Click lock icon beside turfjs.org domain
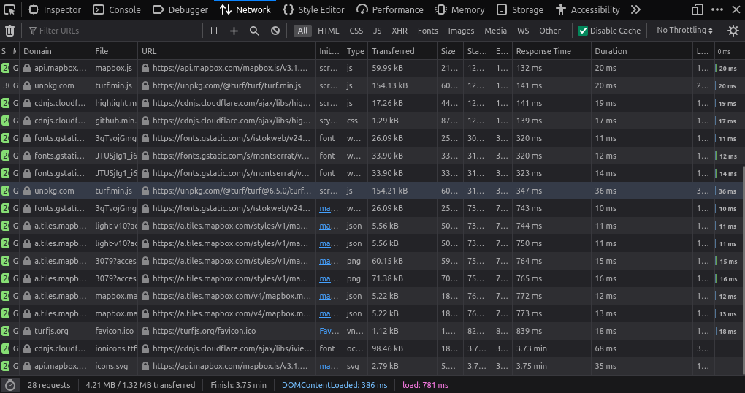The width and height of the screenshot is (745, 393). pos(27,331)
